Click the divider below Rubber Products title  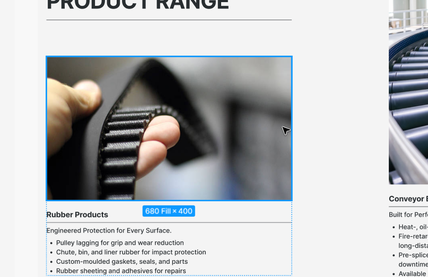[x=169, y=222]
